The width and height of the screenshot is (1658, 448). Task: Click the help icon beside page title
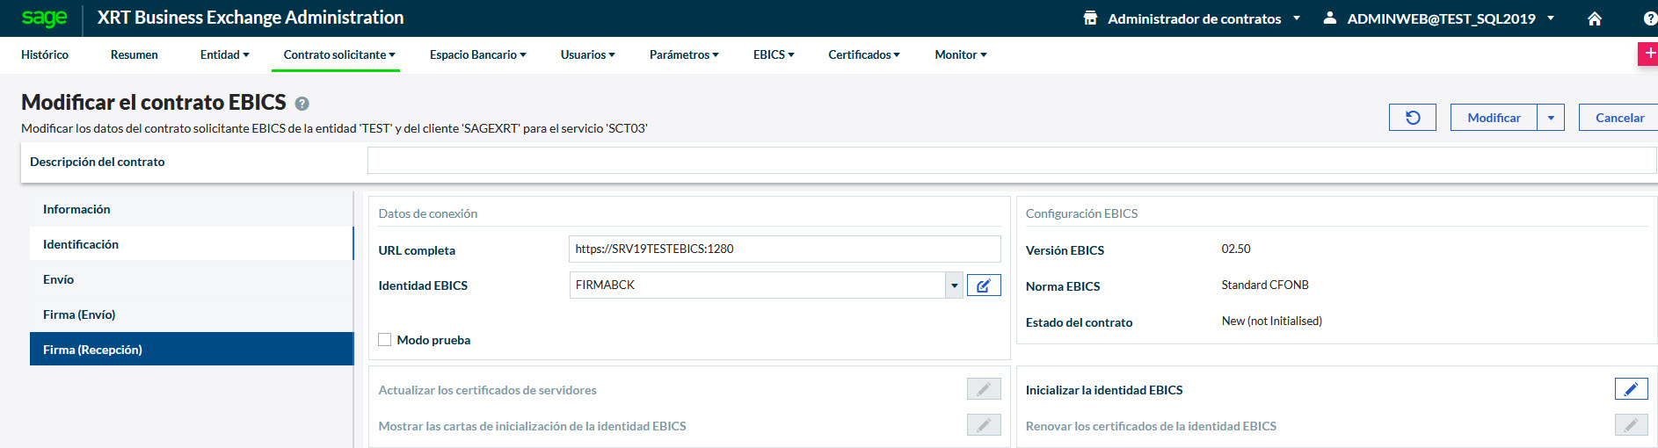[302, 104]
